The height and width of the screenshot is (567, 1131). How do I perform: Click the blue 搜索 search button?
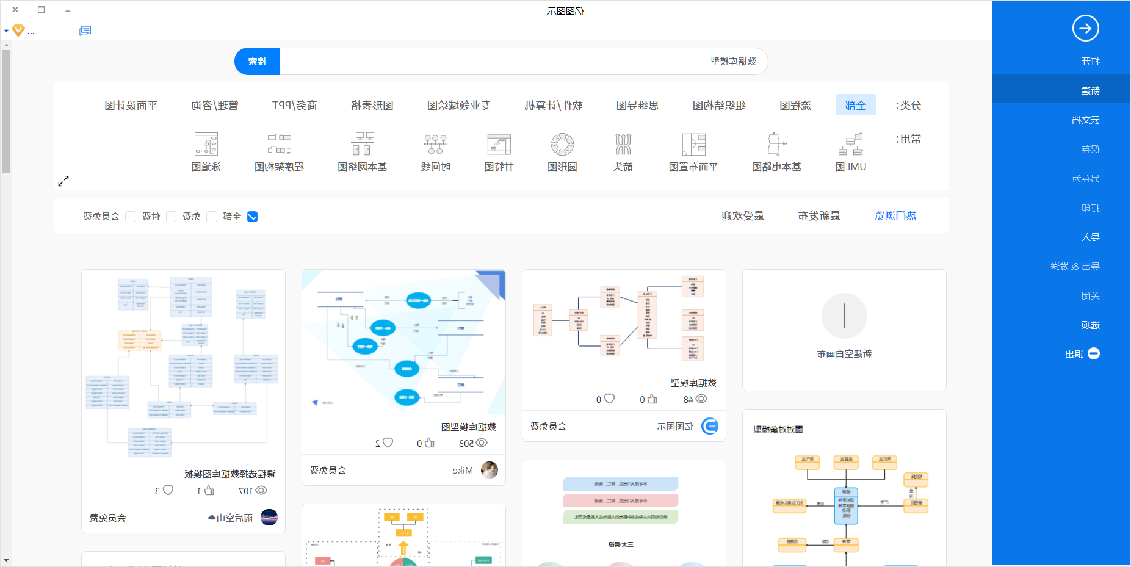click(x=258, y=61)
